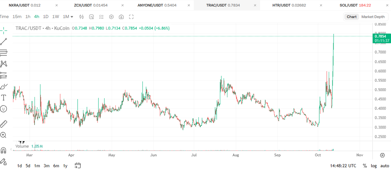Close the ANYONE/USDT tab
This screenshot has width=391, height=170.
(x=189, y=6)
